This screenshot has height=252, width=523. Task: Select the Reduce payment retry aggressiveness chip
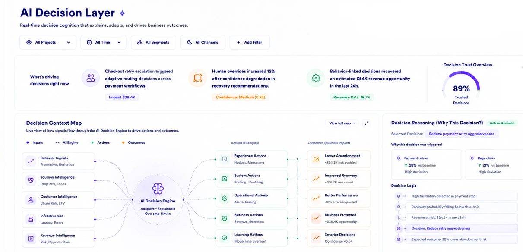tap(462, 134)
